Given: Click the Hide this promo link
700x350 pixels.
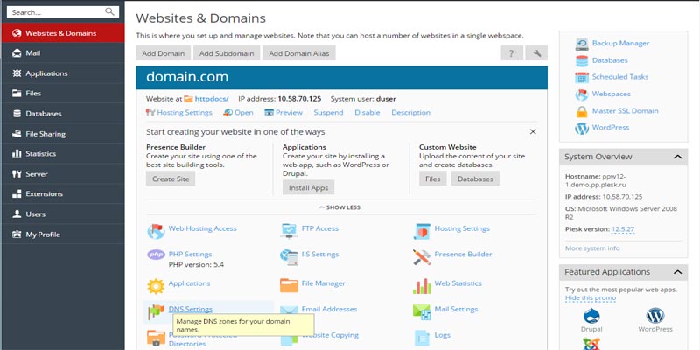Looking at the screenshot, I should (x=591, y=297).
